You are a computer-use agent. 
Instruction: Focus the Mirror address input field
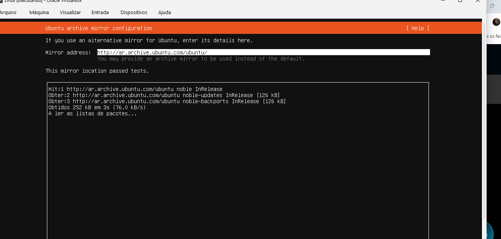263,53
